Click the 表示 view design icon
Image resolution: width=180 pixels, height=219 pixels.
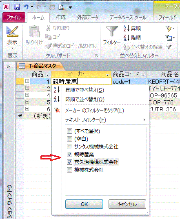tap(12, 31)
